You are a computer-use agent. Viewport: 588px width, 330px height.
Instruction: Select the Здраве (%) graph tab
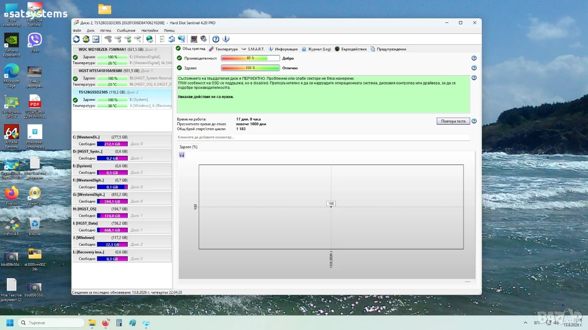188,147
